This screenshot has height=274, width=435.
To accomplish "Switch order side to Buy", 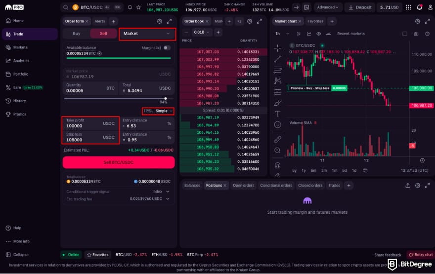I will pyautogui.click(x=76, y=34).
